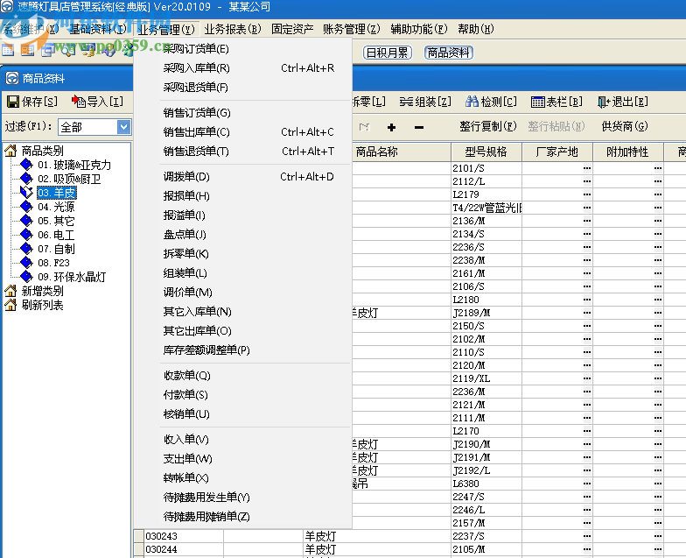This screenshot has width=686, height=558.
Task: Open ellipsis in 附加特性 for row 2112/L
Action: 658,181
